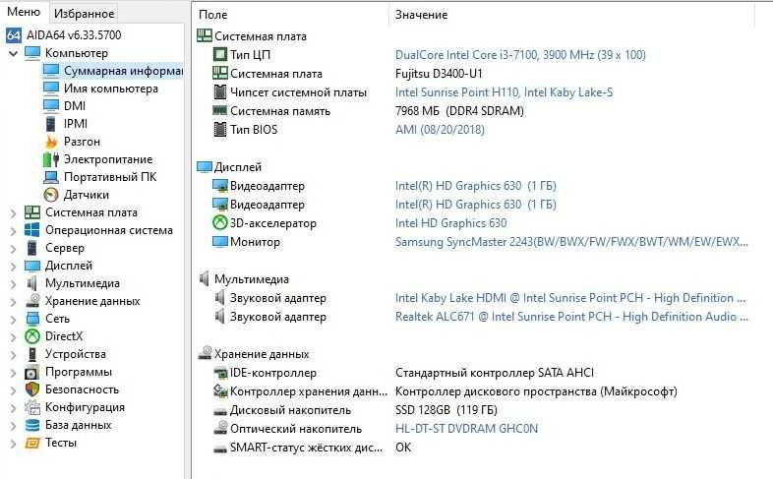This screenshot has width=773, height=479.
Task: Open Суммарная информация tree item
Action: (123, 71)
